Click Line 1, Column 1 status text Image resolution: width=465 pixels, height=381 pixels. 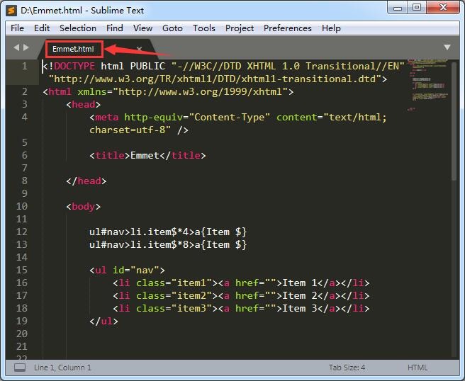pyautogui.click(x=62, y=368)
